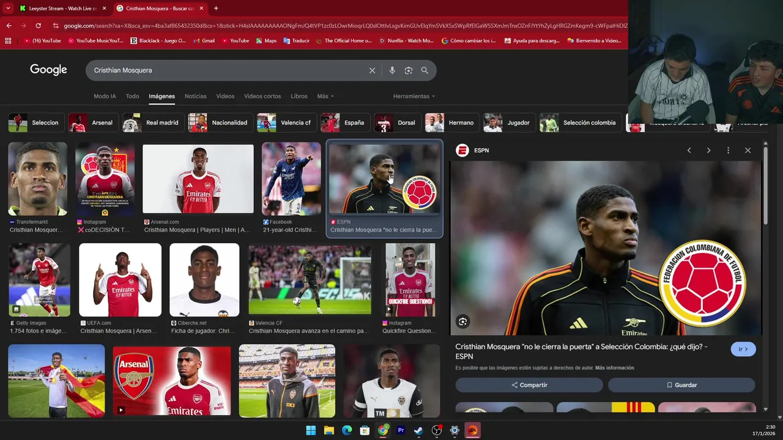783x440 pixels.
Task: Filter images by the Real madrid chip
Action: [152, 123]
